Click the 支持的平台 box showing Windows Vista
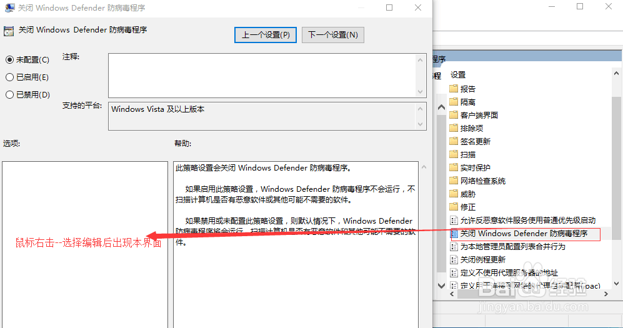This screenshot has height=328, width=623. 262,116
